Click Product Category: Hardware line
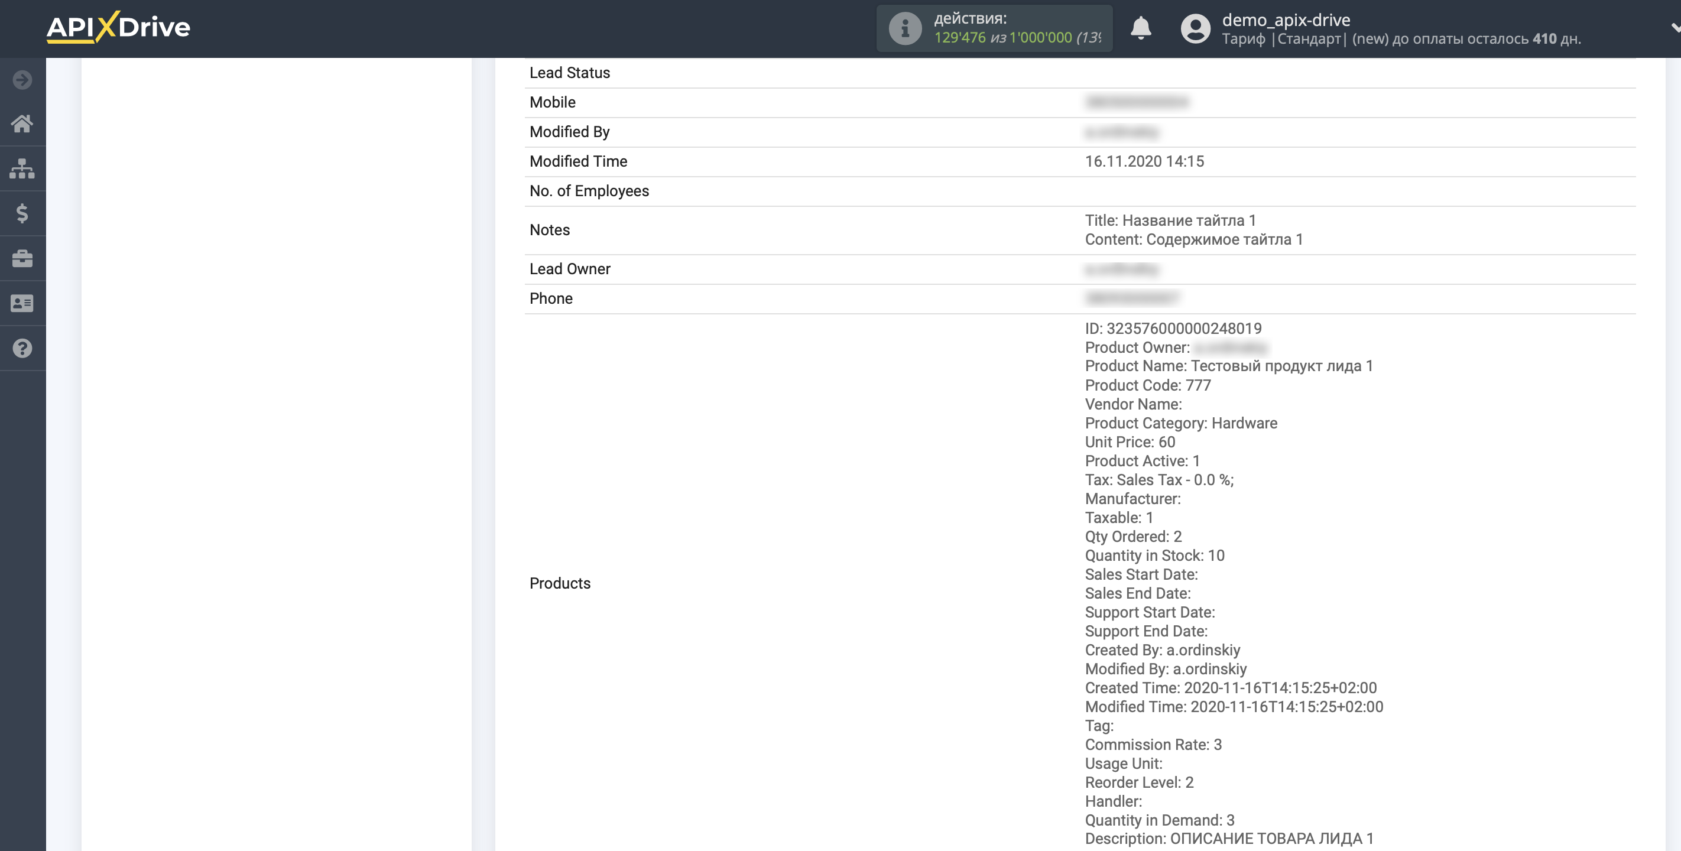The width and height of the screenshot is (1681, 851). [x=1180, y=423]
